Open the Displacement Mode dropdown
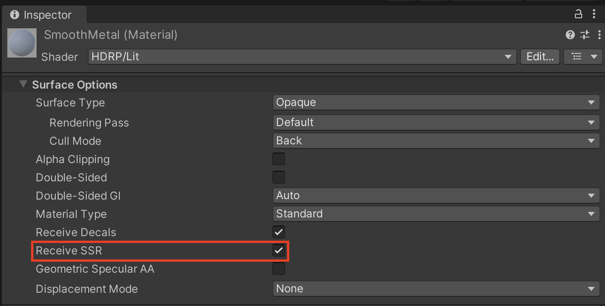 [436, 289]
